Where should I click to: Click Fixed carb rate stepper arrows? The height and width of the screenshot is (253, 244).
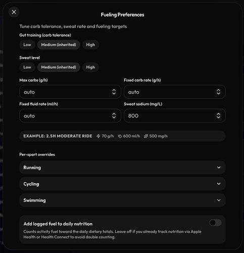pyautogui.click(x=218, y=92)
